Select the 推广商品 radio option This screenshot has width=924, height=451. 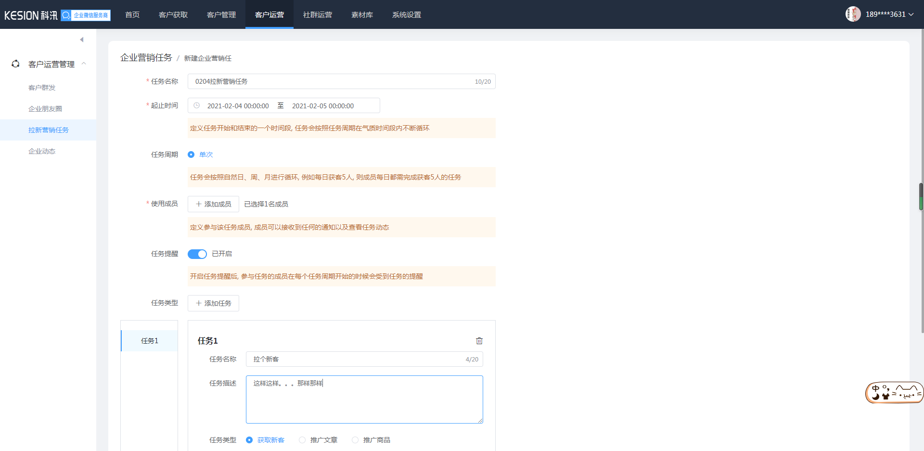point(355,440)
